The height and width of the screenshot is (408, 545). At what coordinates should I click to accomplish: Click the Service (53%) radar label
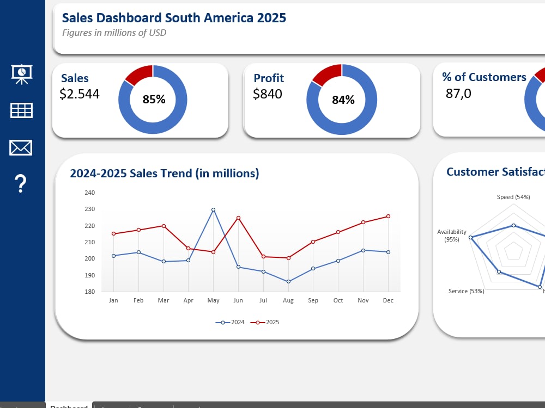(466, 291)
